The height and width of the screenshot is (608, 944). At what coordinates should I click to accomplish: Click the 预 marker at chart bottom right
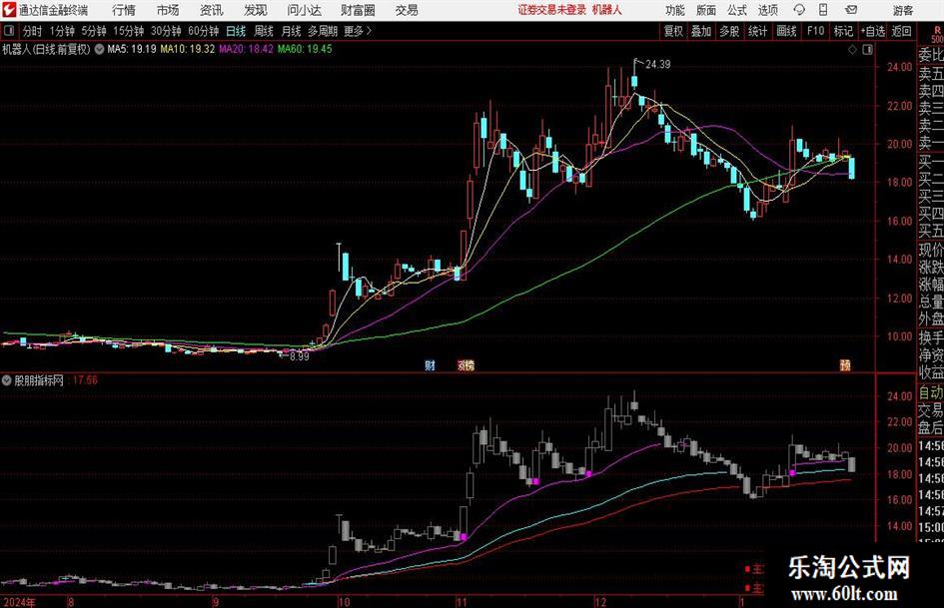pos(845,364)
